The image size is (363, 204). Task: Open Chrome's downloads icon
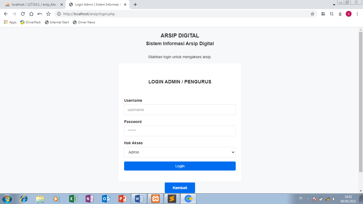(340, 14)
